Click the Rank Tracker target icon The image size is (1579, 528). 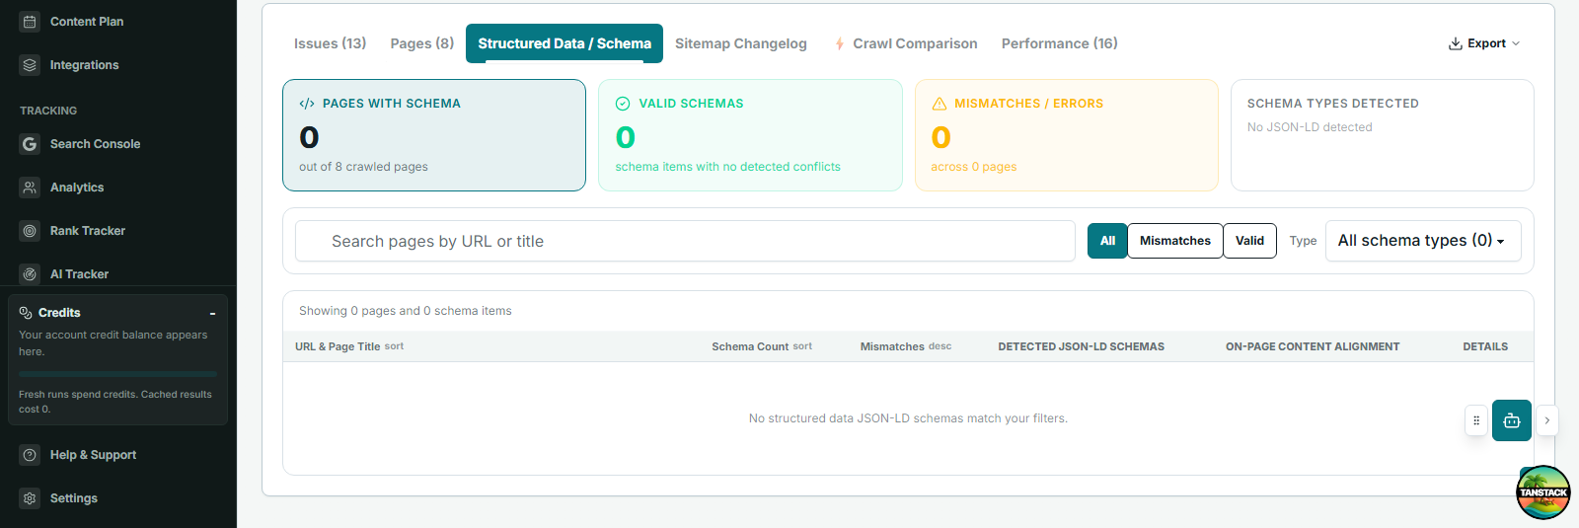click(30, 231)
